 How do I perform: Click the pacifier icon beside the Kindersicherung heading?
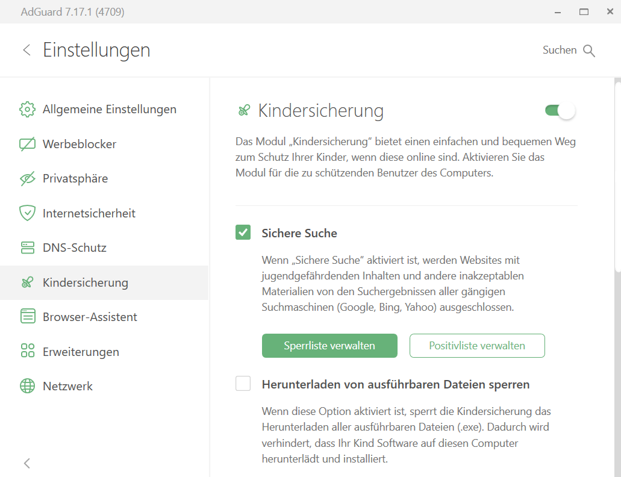244,110
